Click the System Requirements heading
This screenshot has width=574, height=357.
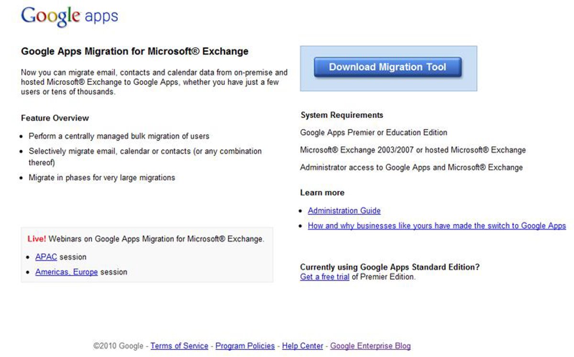coord(342,115)
